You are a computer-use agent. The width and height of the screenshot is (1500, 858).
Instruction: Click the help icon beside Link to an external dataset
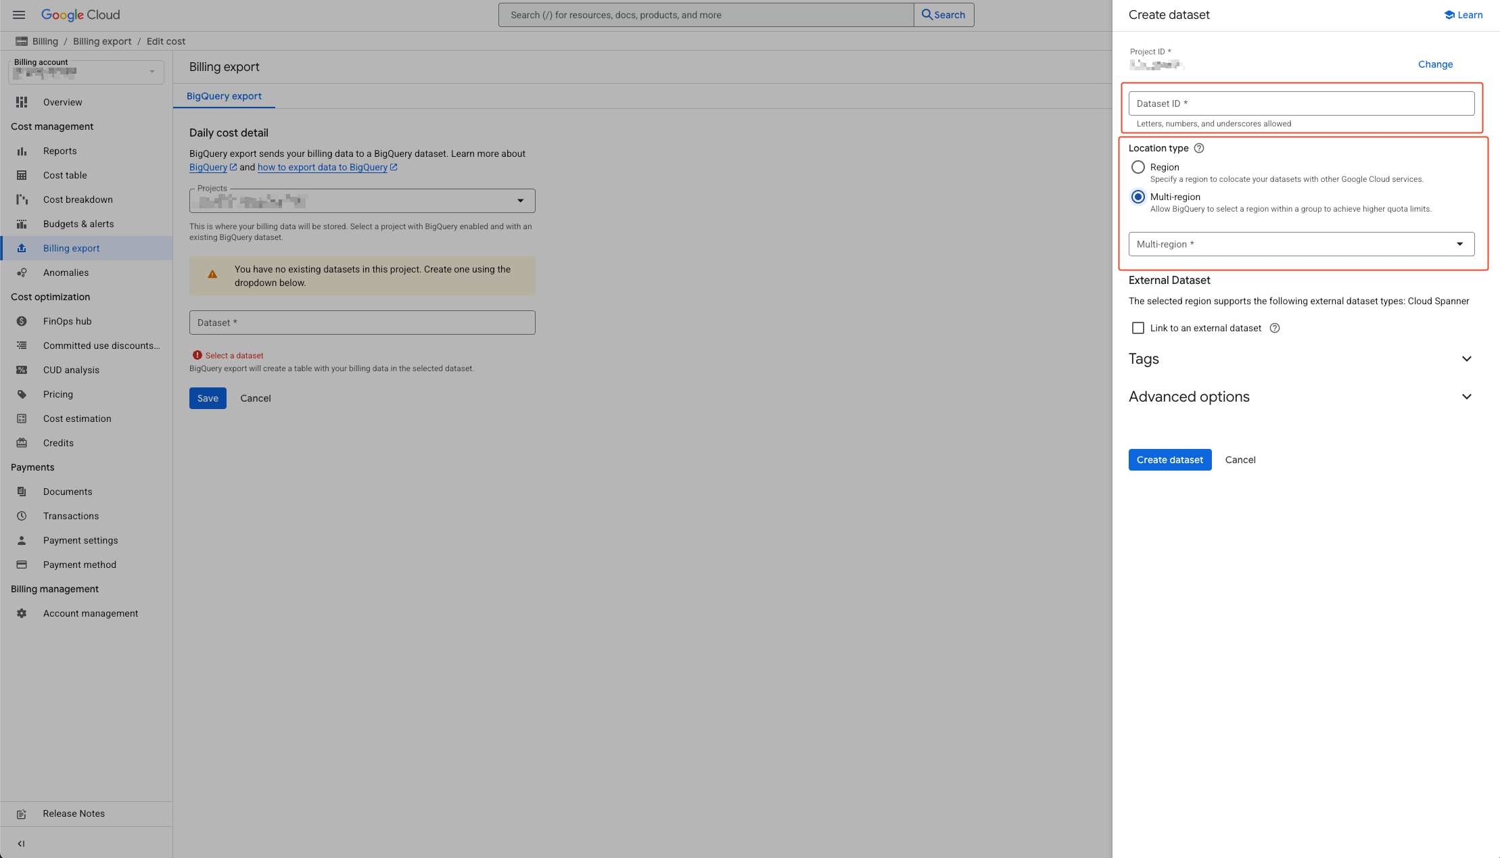click(x=1275, y=328)
